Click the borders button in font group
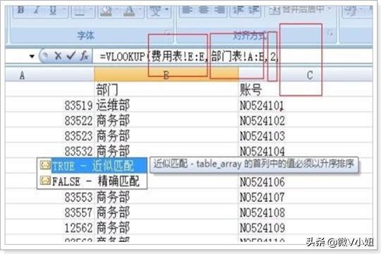This screenshot has height=254, width=381. click(80, 10)
